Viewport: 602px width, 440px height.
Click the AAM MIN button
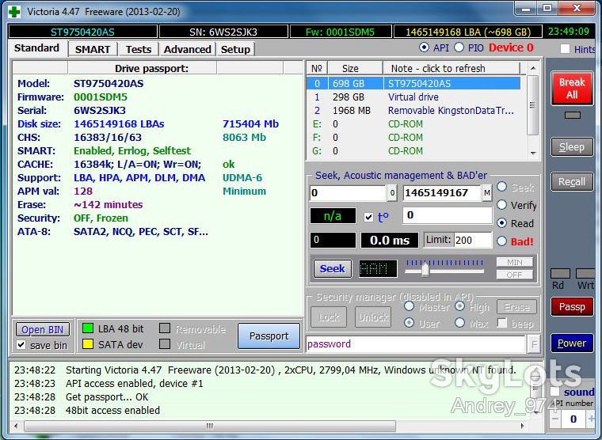514,262
